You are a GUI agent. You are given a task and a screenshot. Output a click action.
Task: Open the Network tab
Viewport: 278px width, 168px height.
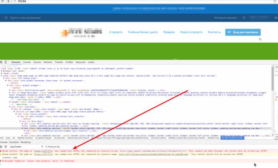(48, 62)
